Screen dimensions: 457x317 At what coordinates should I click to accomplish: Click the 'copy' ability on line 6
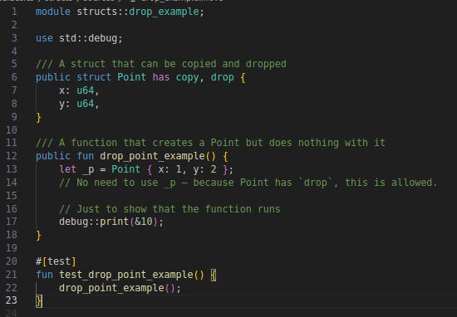click(187, 77)
